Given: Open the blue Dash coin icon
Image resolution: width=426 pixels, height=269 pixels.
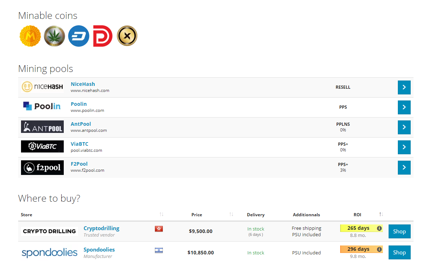Looking at the screenshot, I should [78, 36].
